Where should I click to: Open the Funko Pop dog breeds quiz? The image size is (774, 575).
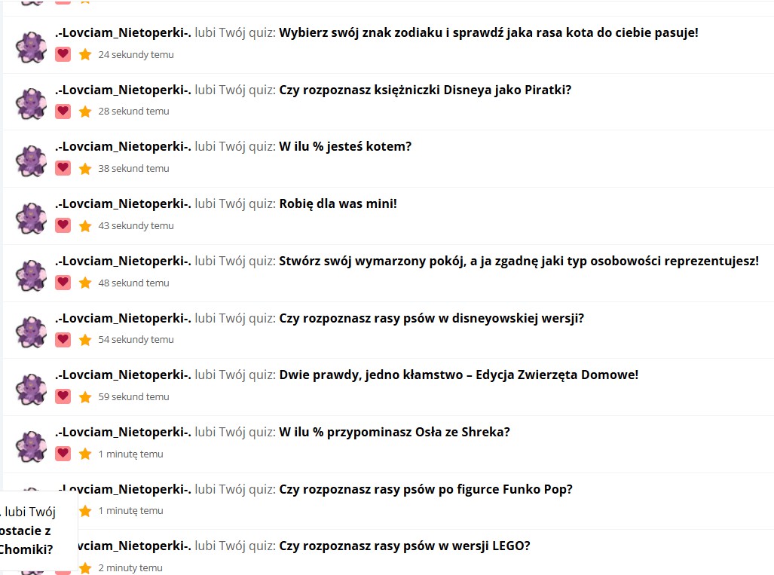coord(426,490)
